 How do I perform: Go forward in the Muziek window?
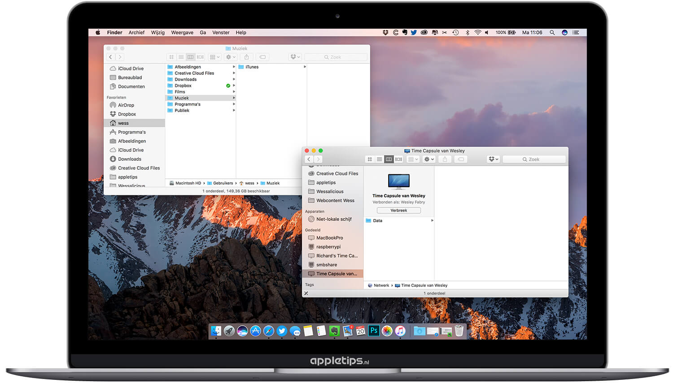coord(120,57)
